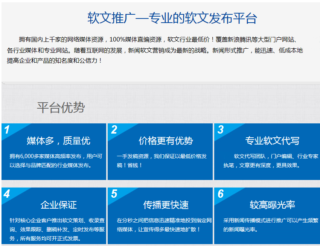Image resolution: width=320 pixels, height=246 pixels.
Task: Click the number 5 corner badge
Action: [x=114, y=194]
